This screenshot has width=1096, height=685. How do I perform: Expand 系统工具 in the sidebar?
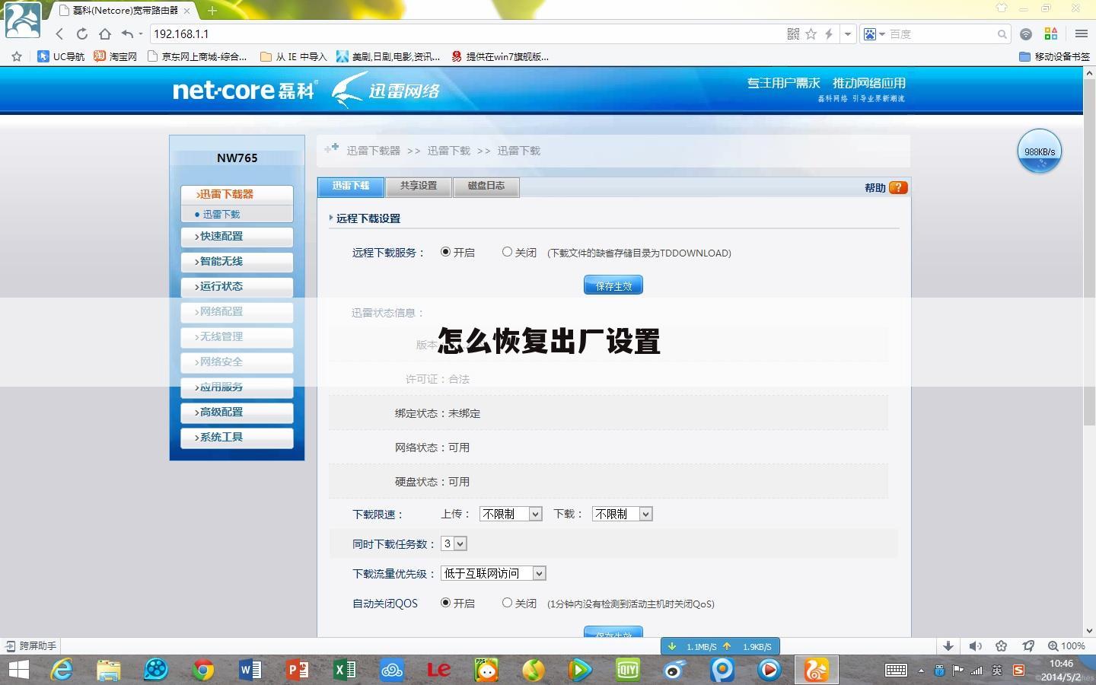point(237,438)
